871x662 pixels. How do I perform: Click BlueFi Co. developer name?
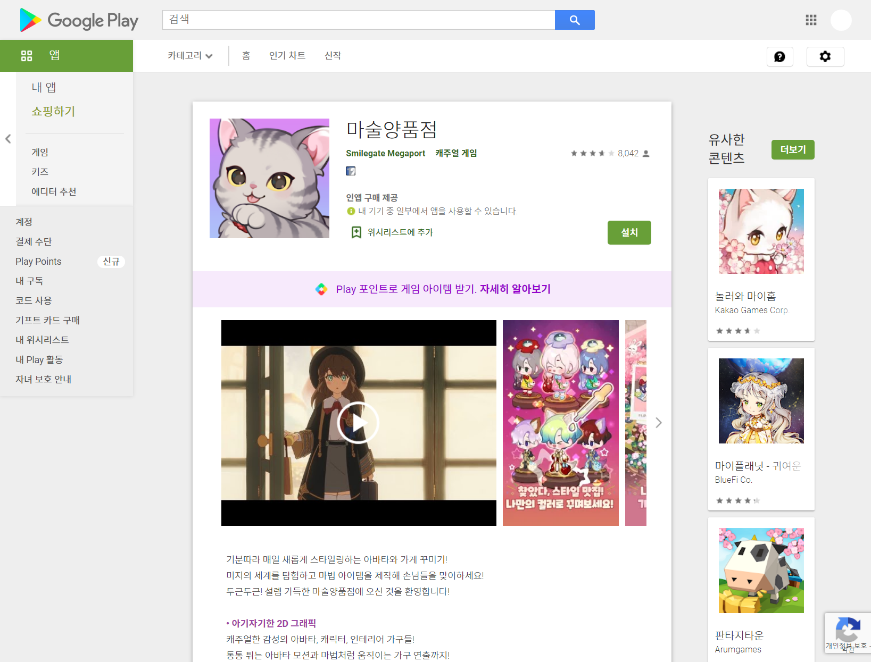pyautogui.click(x=733, y=480)
